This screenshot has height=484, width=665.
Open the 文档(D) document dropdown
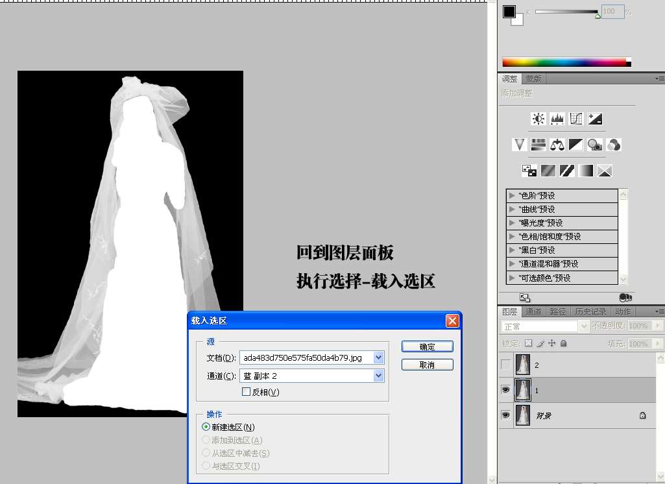point(379,357)
